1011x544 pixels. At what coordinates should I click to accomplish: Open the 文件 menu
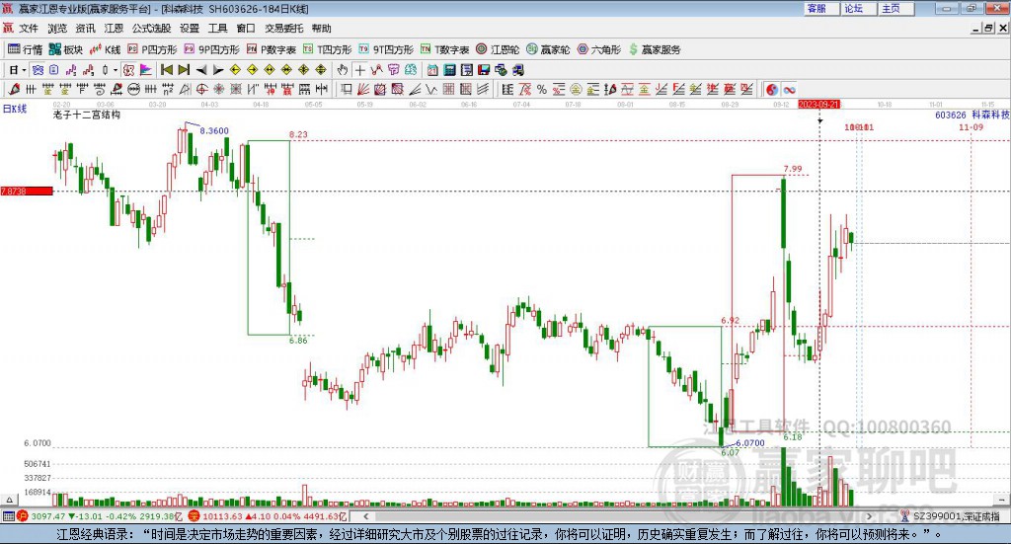coord(29,29)
